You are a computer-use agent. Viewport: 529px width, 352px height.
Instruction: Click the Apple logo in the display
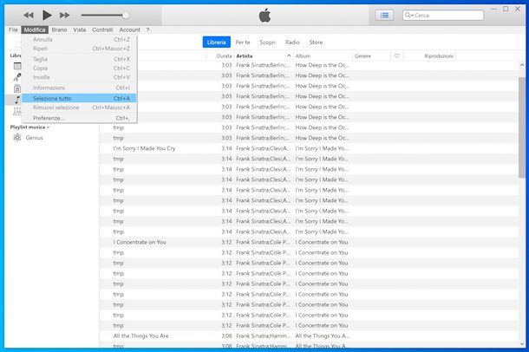click(x=264, y=16)
